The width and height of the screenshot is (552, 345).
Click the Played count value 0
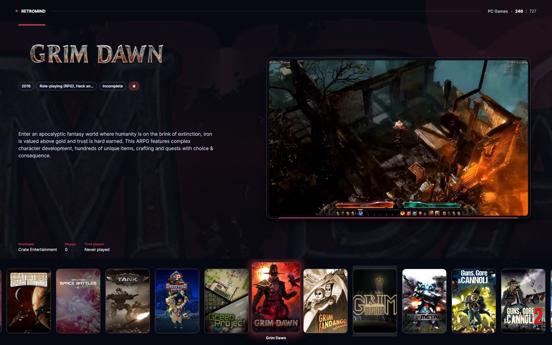click(x=66, y=250)
